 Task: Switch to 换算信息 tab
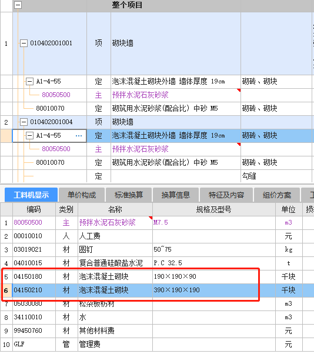176,195
